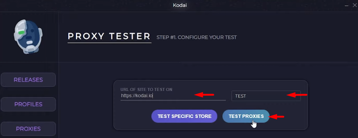
Task: Click the URL OF SITE TO TEST ON label
Action: (x=146, y=90)
